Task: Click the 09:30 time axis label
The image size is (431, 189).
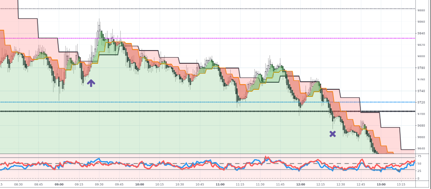Action: click(x=99, y=184)
